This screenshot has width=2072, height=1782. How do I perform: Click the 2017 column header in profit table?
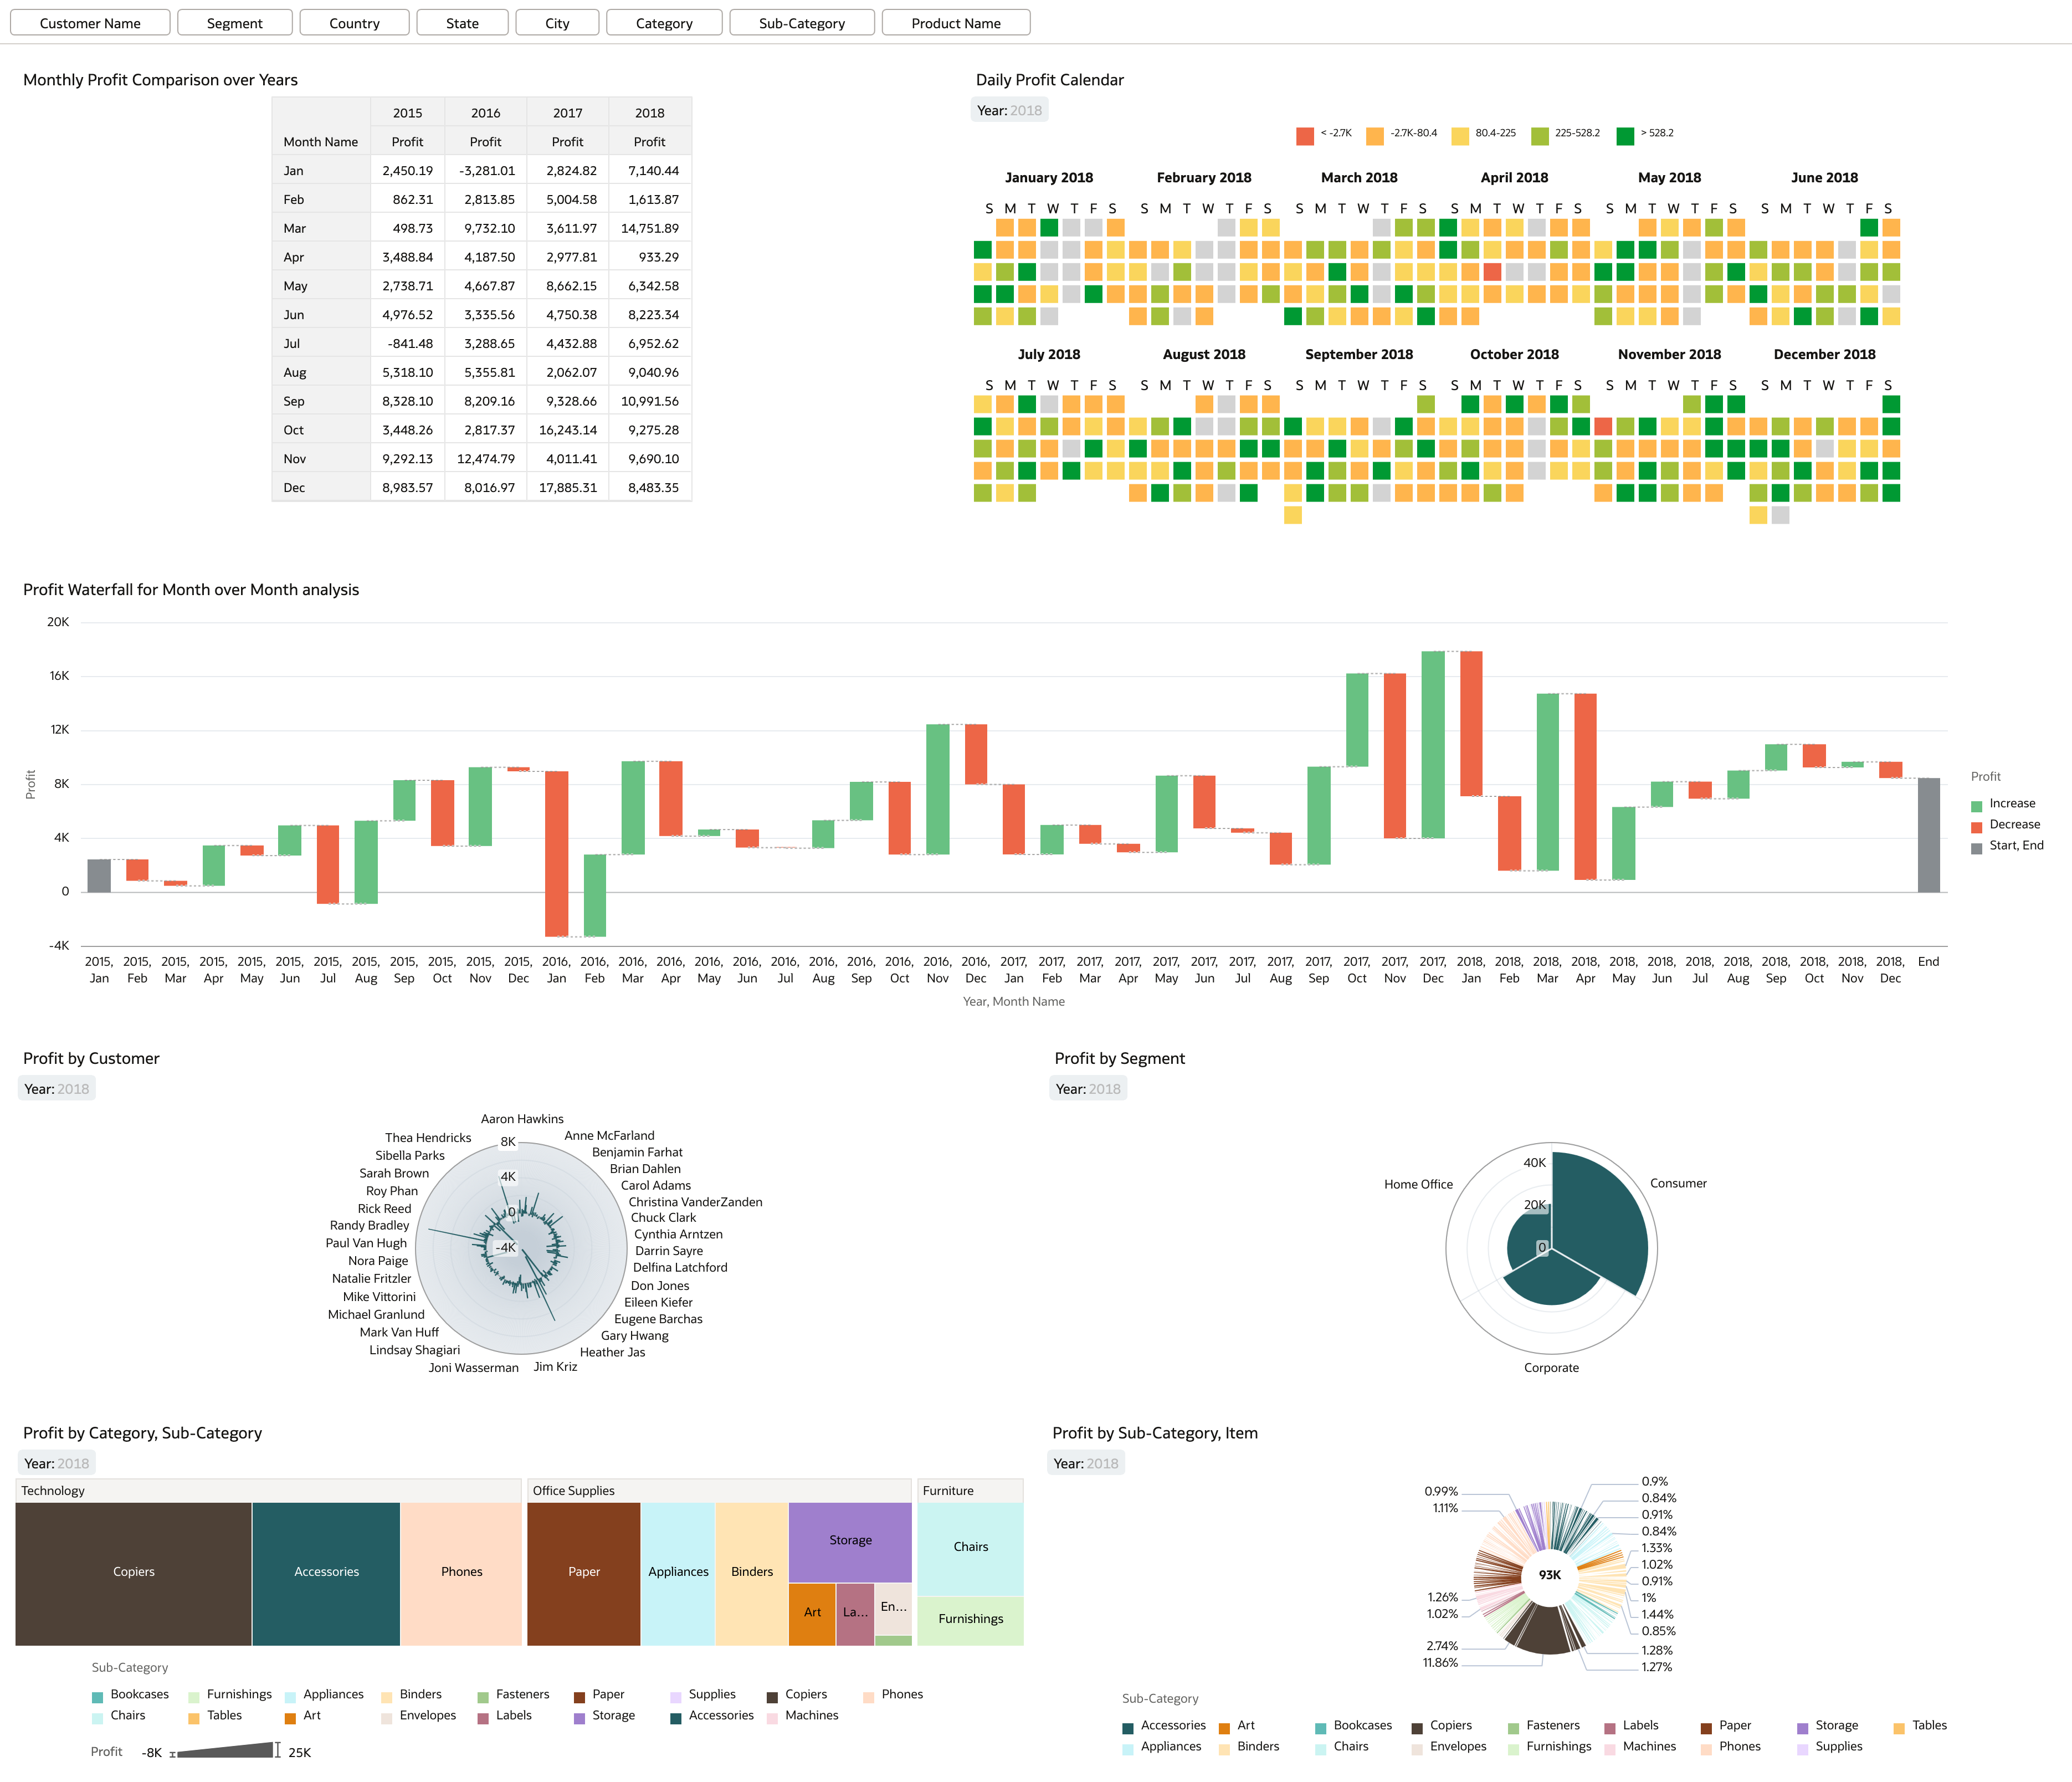[x=567, y=113]
